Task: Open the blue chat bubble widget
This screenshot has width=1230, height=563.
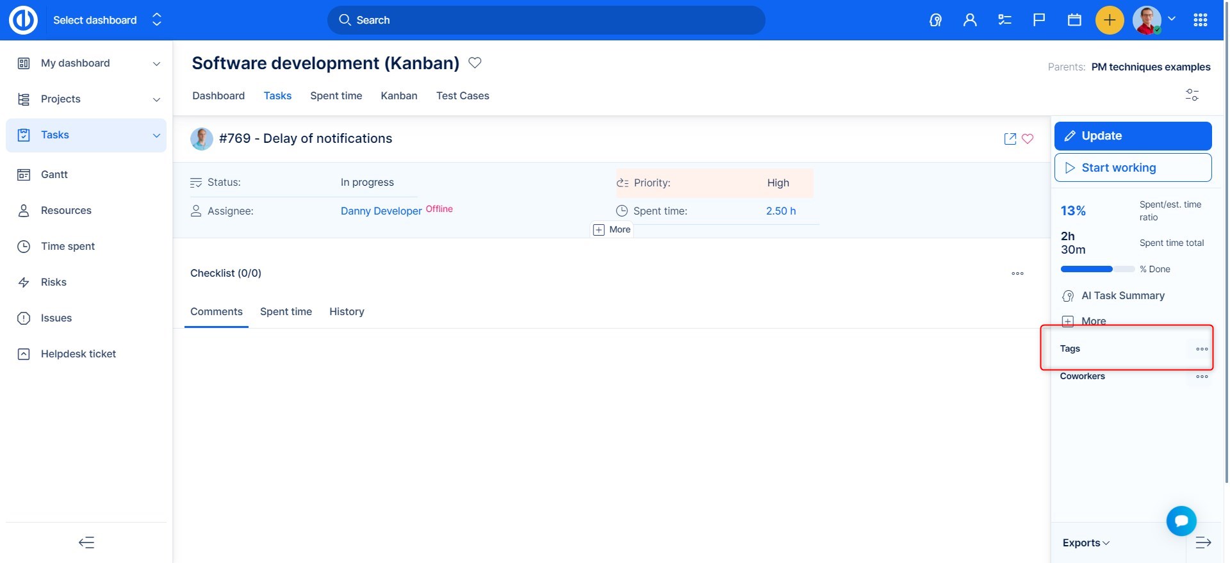Action: pos(1181,521)
